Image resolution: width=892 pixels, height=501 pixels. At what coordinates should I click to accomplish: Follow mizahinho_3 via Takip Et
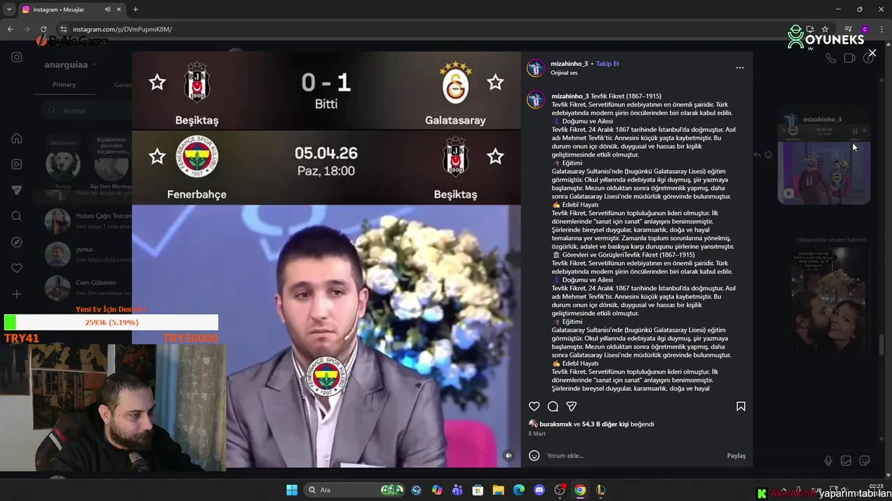pos(607,63)
